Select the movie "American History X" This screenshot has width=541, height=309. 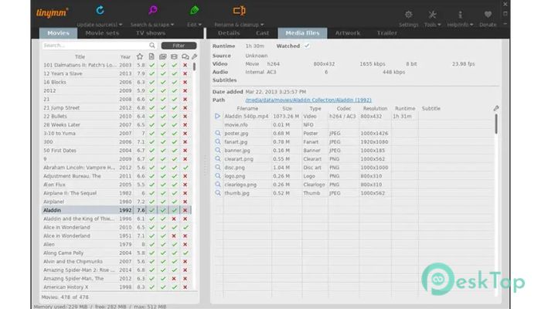[116, 287]
